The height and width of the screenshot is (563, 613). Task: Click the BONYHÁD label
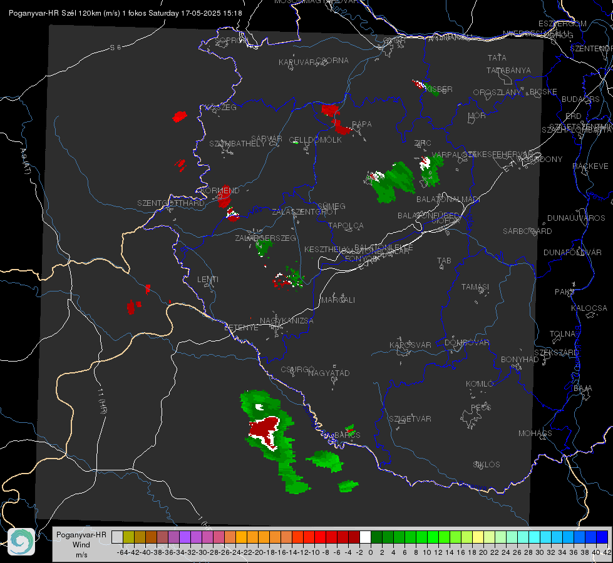[x=520, y=360]
